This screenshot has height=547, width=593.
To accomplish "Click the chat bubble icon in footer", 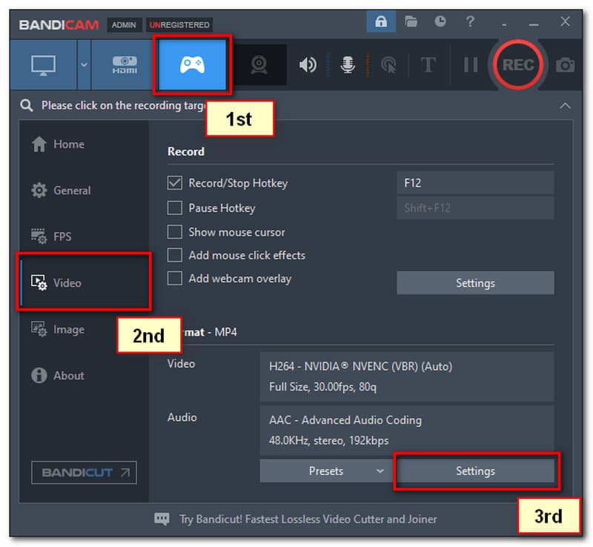I will [x=162, y=519].
